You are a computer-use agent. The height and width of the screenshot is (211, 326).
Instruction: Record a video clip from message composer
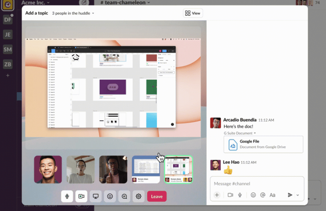point(230,195)
